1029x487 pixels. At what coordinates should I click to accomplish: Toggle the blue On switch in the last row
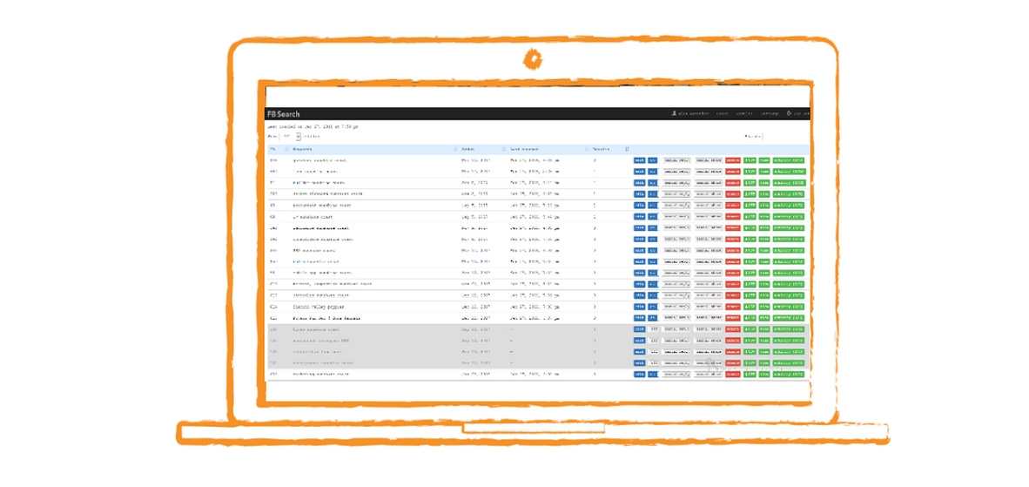653,374
